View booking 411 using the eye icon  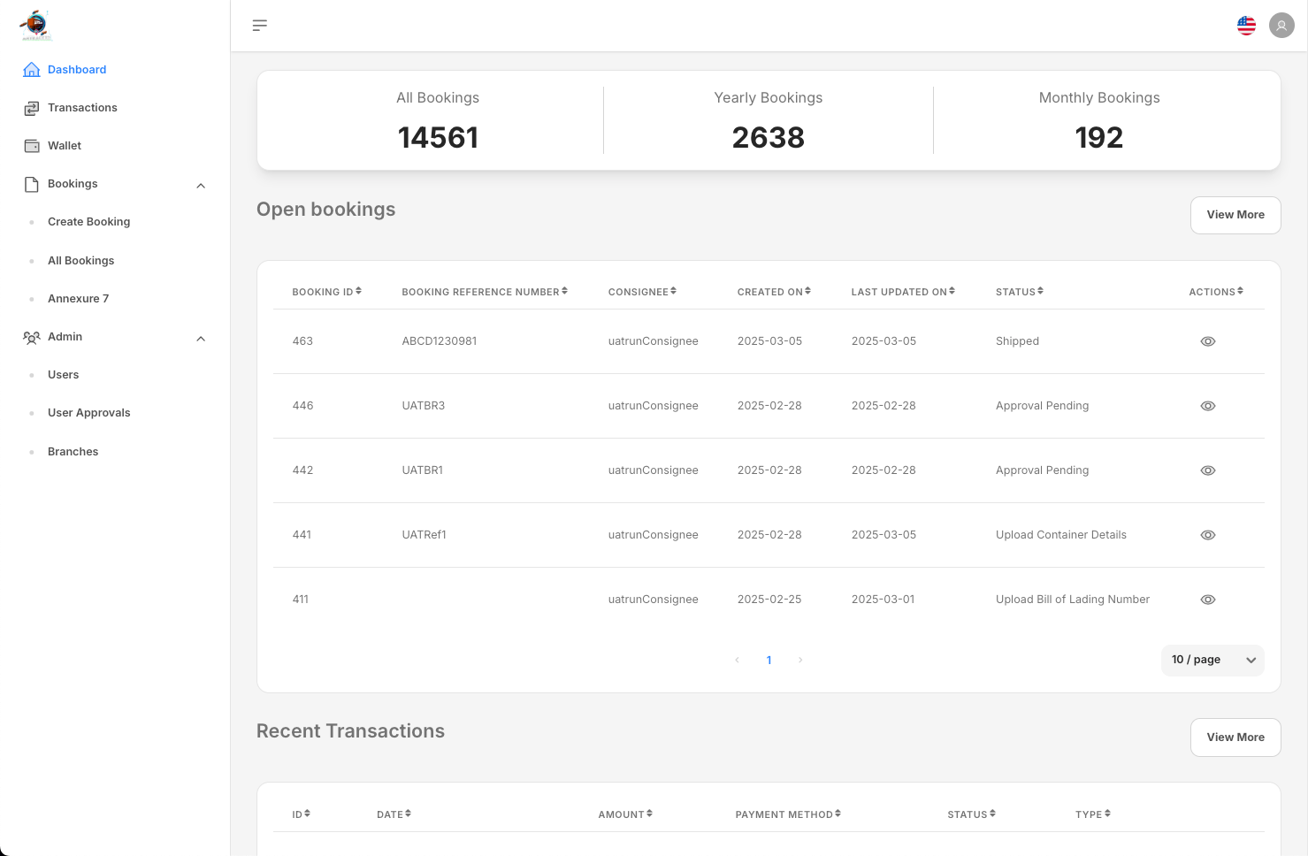click(1207, 600)
